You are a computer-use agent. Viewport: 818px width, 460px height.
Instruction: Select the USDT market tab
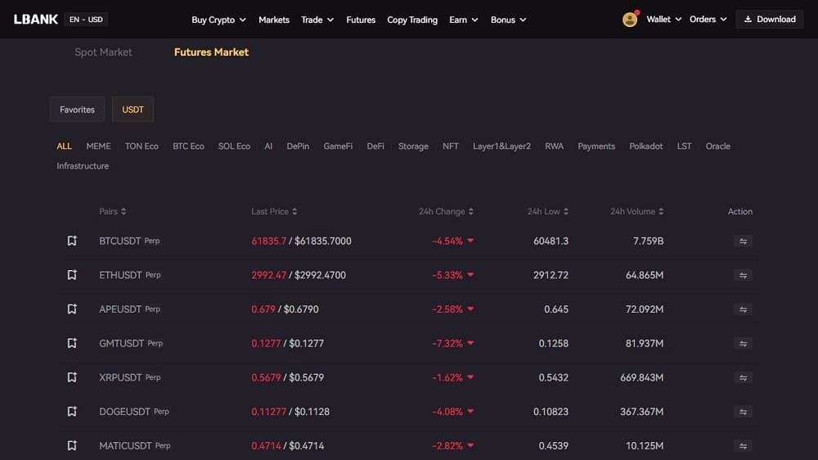[133, 110]
